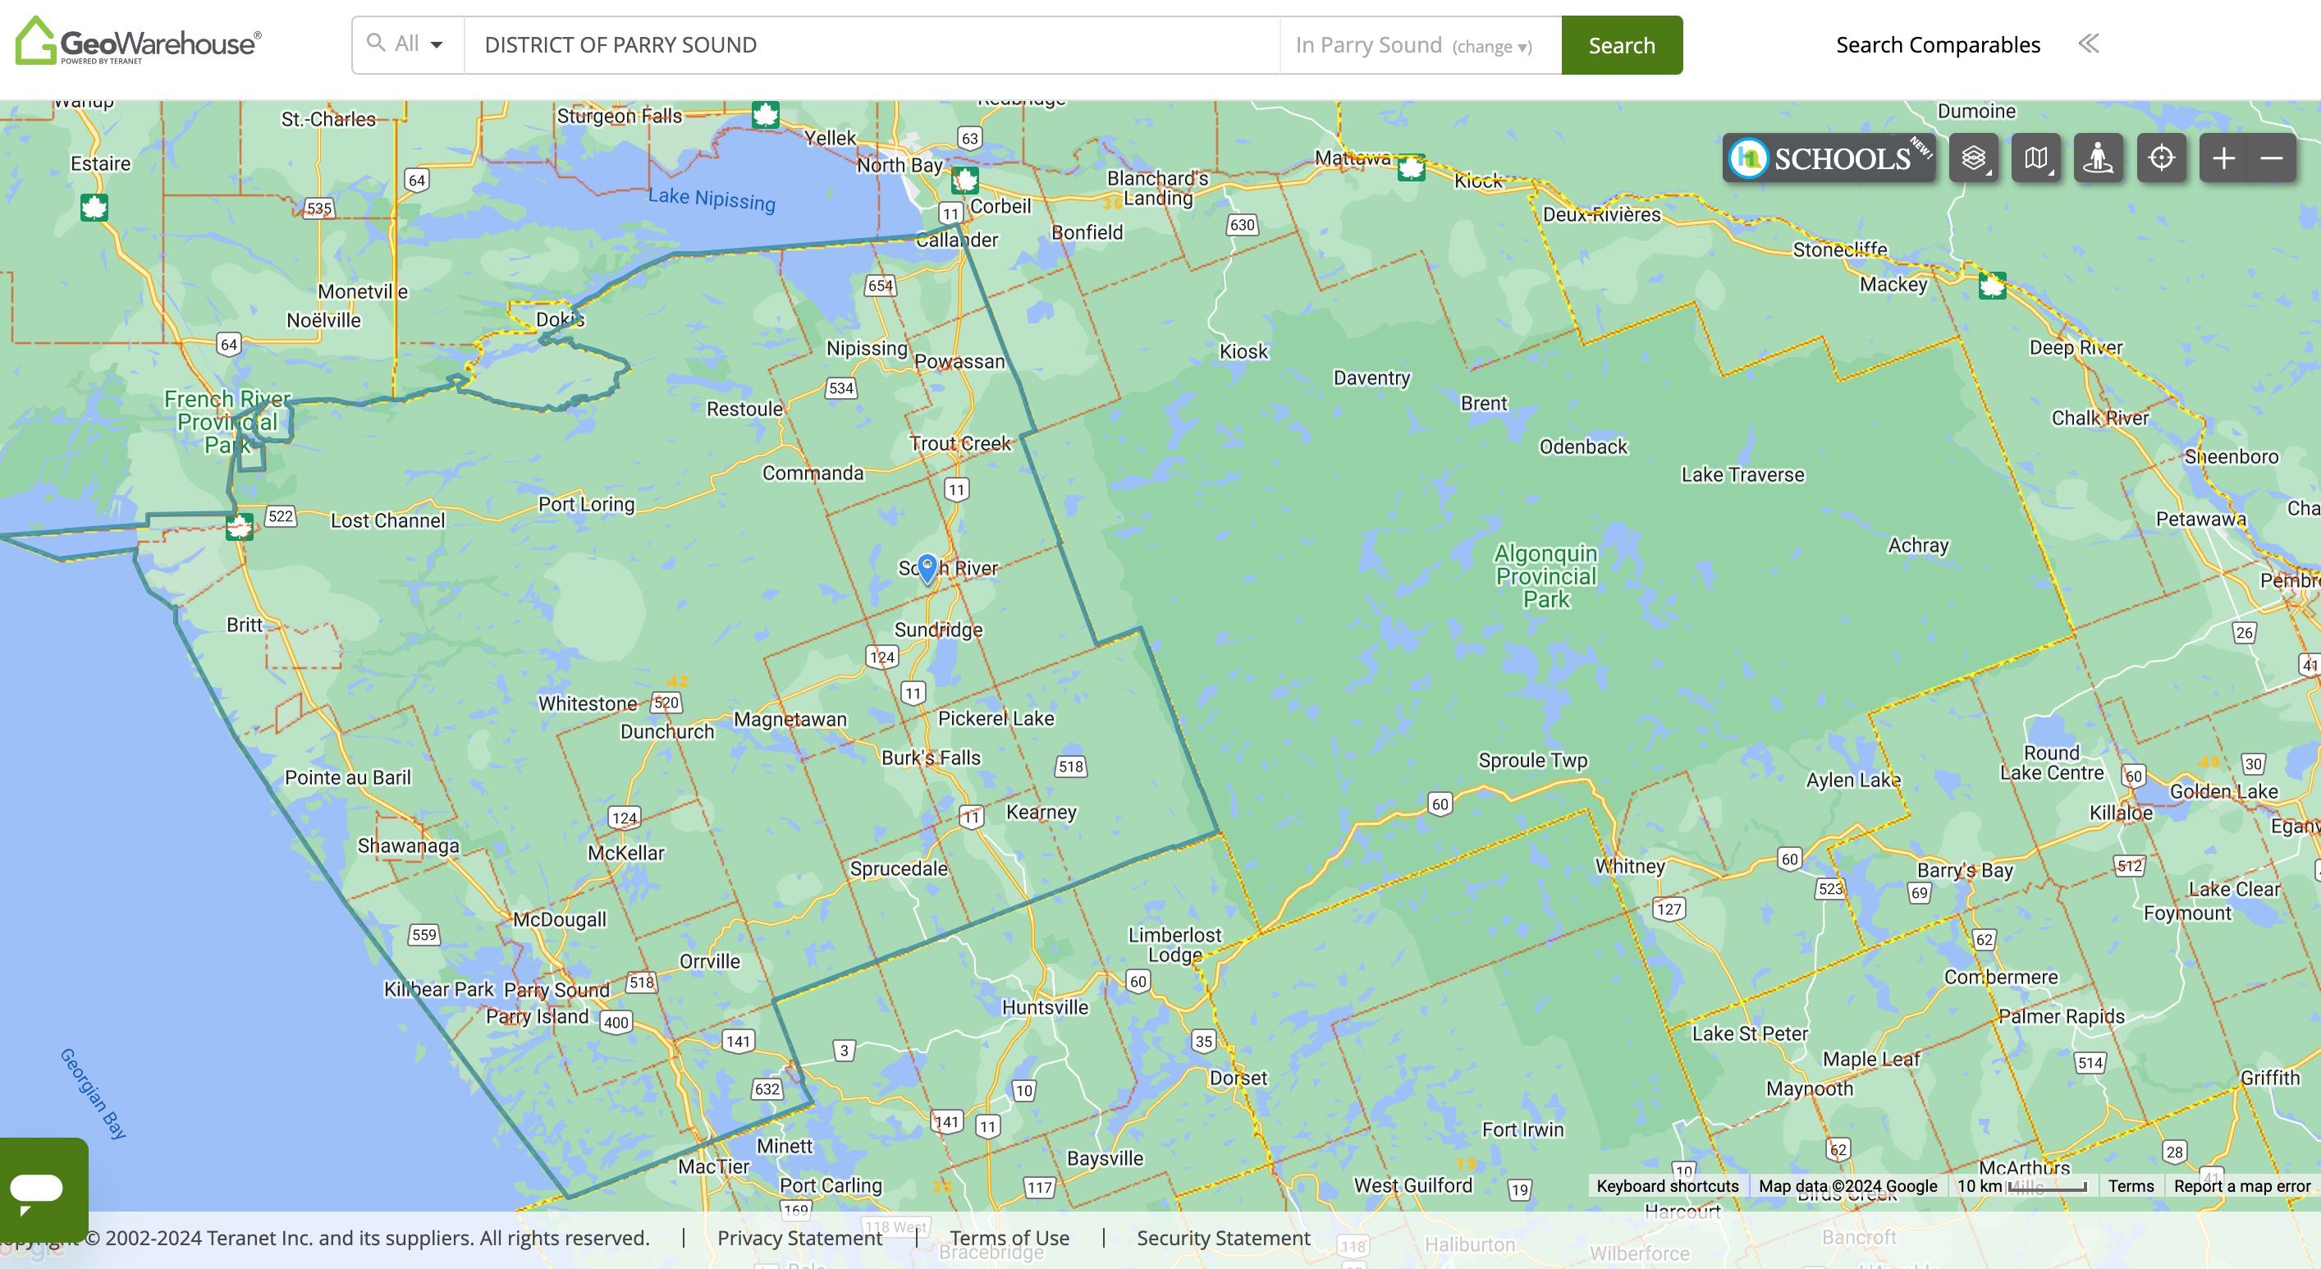Open the All search type dropdown
The height and width of the screenshot is (1269, 2321).
[x=408, y=44]
